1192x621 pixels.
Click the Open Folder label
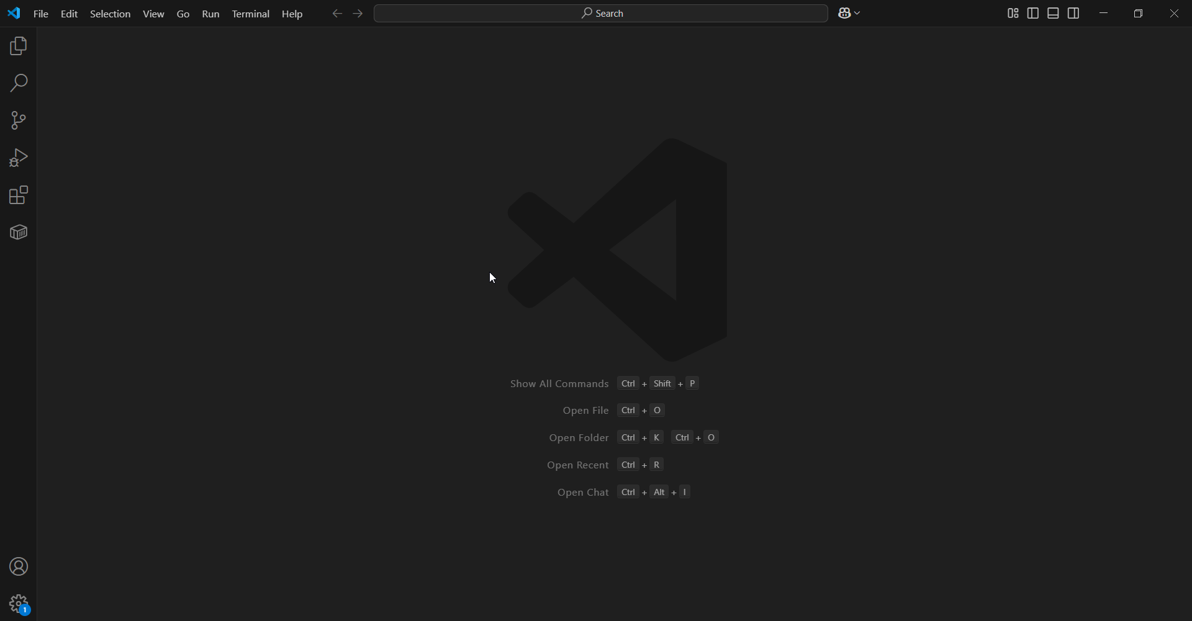(579, 438)
